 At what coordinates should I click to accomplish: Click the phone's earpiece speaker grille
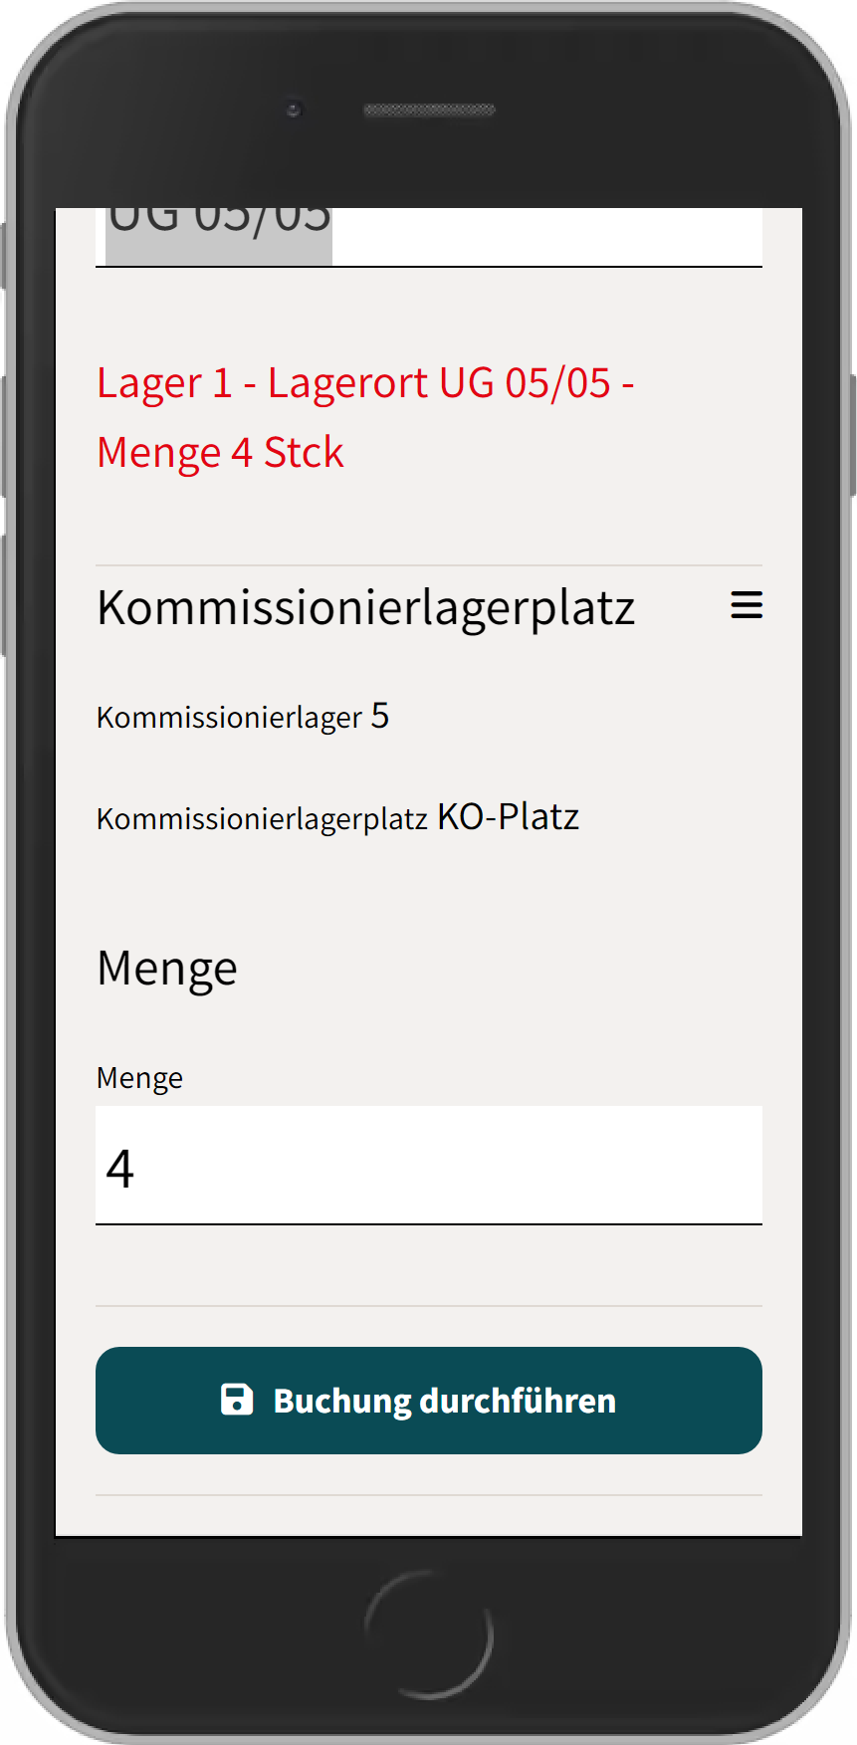(x=429, y=109)
